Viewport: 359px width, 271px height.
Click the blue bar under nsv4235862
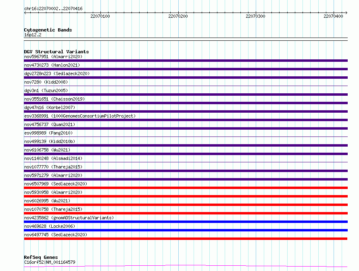coord(186,222)
